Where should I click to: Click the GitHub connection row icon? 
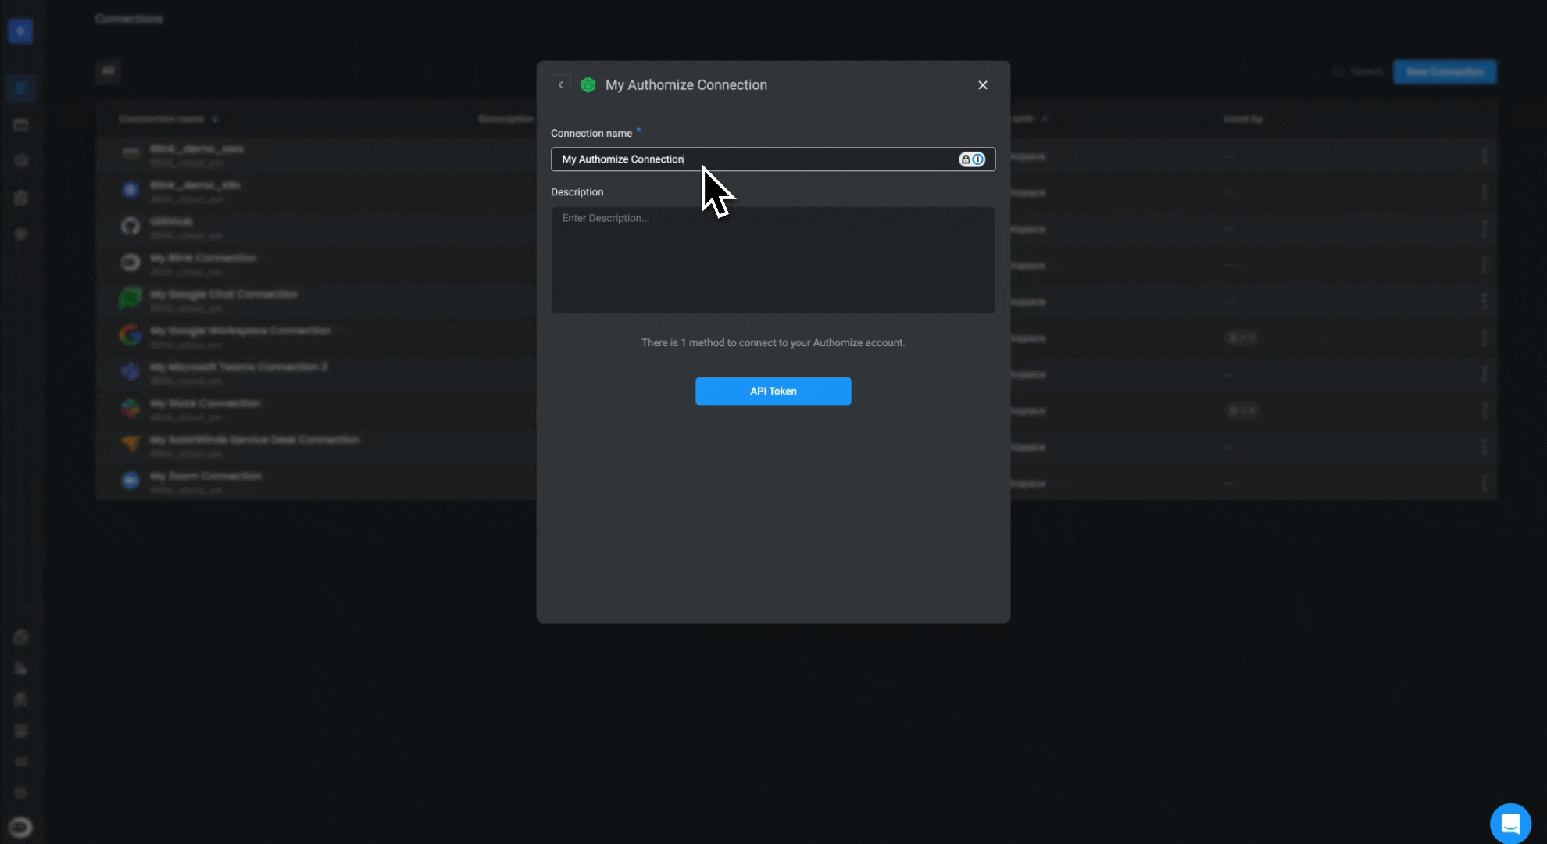[130, 227]
